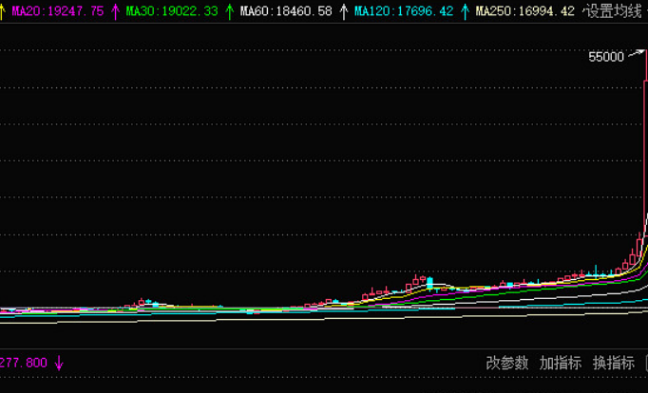Click the 换指标 switch indicator button

(614, 363)
